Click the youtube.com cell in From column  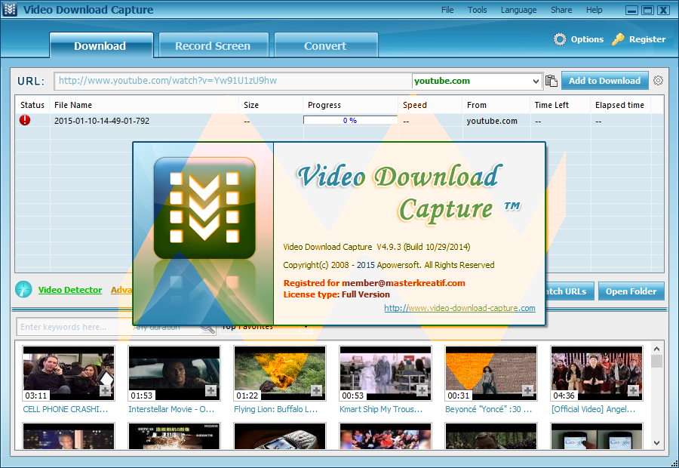[492, 121]
